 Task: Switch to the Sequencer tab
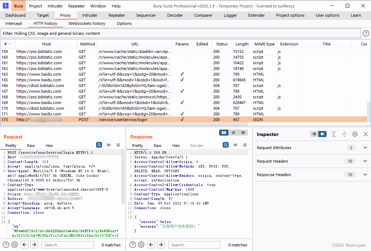pyautogui.click(x=146, y=15)
